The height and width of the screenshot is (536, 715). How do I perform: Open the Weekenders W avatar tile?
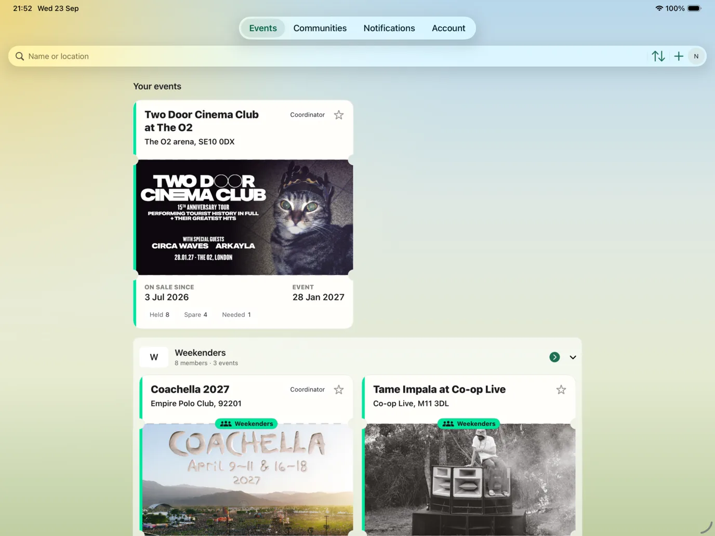pos(154,357)
